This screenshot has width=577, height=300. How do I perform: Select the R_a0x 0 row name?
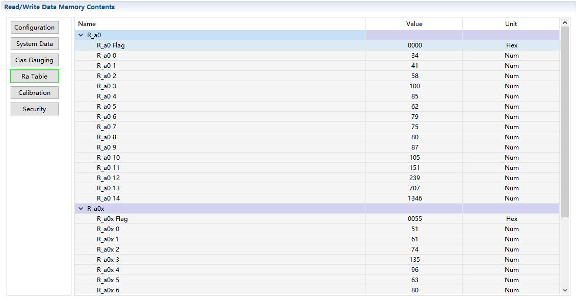(108, 229)
